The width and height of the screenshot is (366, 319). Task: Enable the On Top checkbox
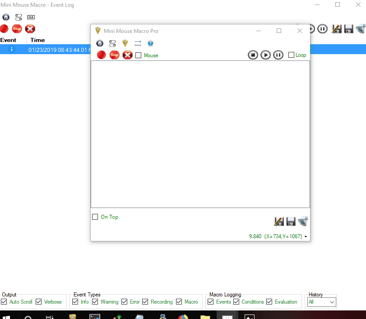point(95,217)
